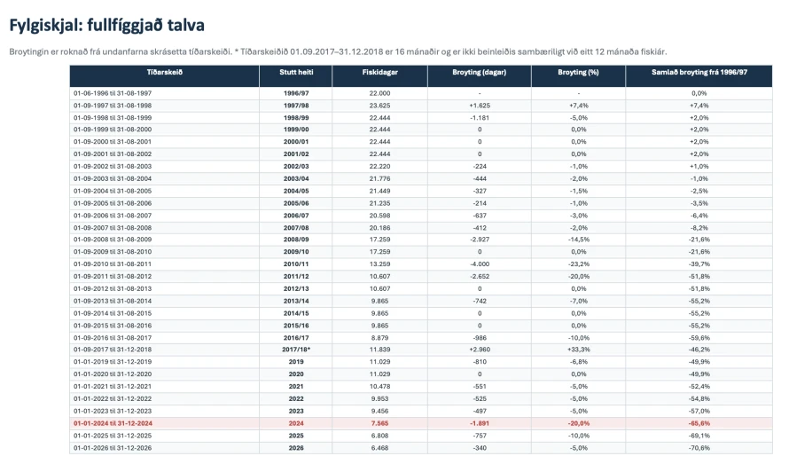Viewport: 789px width, 464px height.
Task: Select the +1.625 day change cell
Action: [480, 106]
